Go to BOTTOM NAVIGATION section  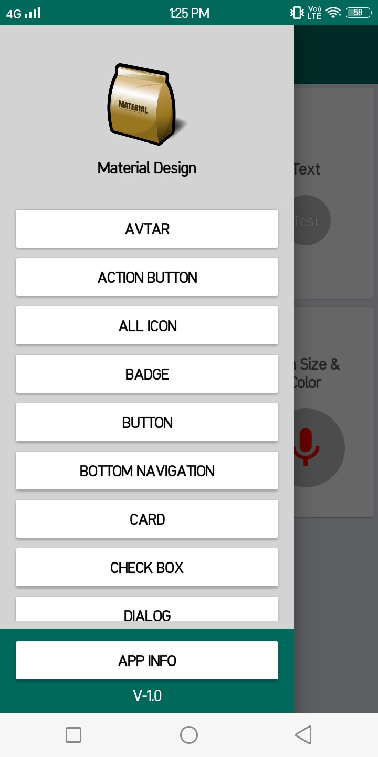click(x=147, y=470)
